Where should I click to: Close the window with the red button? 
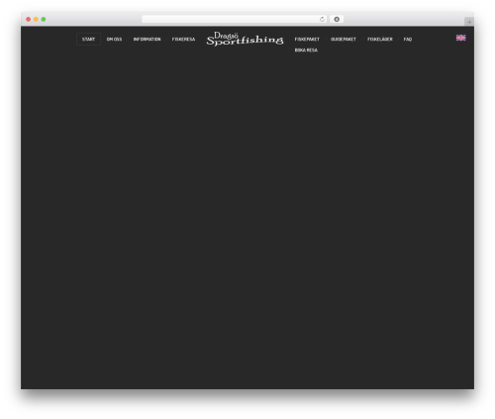(29, 19)
